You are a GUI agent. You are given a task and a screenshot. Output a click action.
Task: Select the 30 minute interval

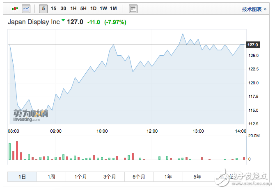click(63, 9)
